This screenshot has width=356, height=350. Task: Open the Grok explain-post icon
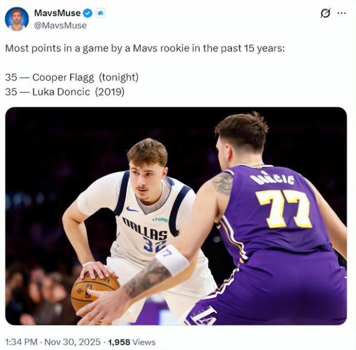click(x=325, y=13)
